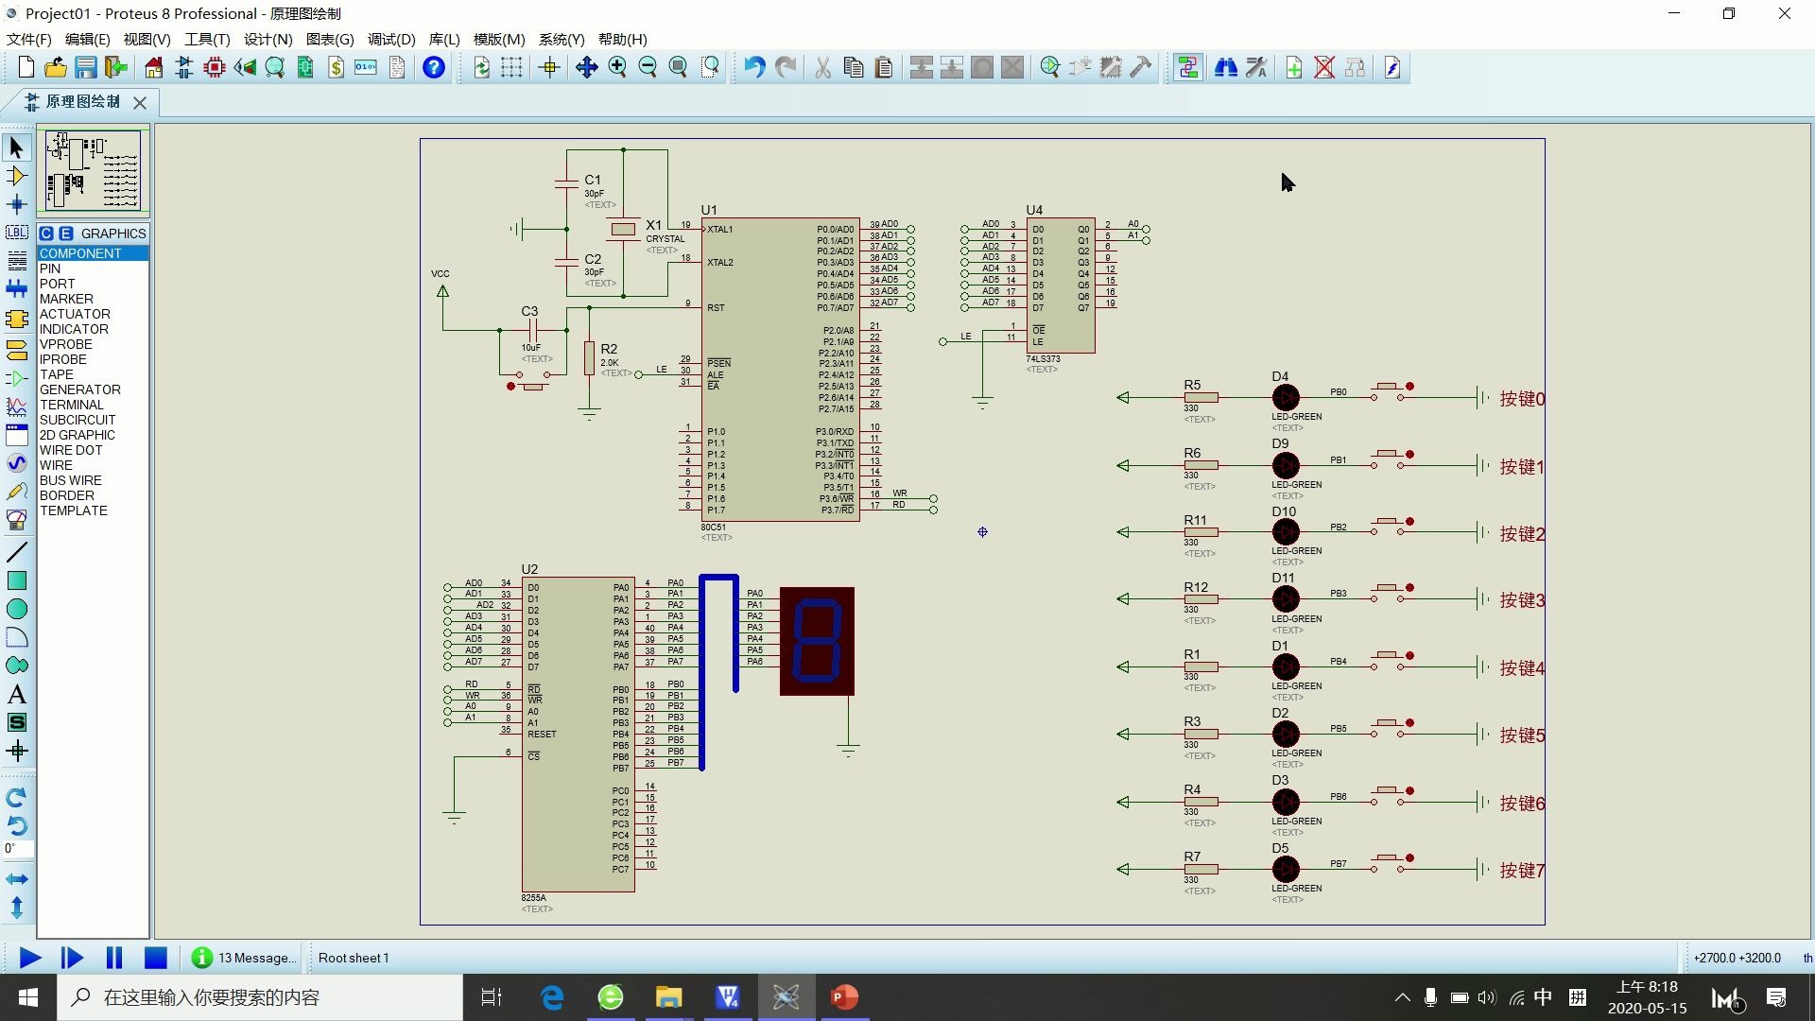This screenshot has width=1815, height=1021.
Task: Save the project with disk icon
Action: pyautogui.click(x=86, y=67)
